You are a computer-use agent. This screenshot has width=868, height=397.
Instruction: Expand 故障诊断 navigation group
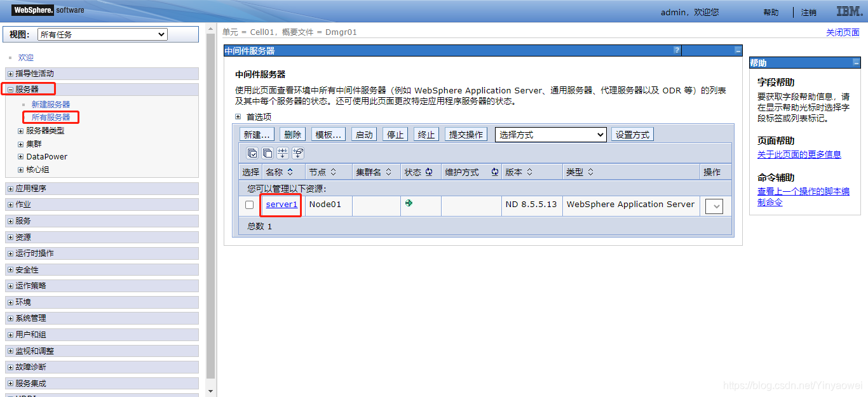(10, 367)
